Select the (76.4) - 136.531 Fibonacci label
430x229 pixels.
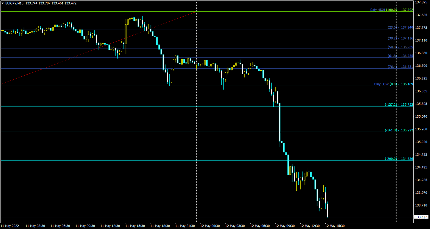click(x=400, y=66)
